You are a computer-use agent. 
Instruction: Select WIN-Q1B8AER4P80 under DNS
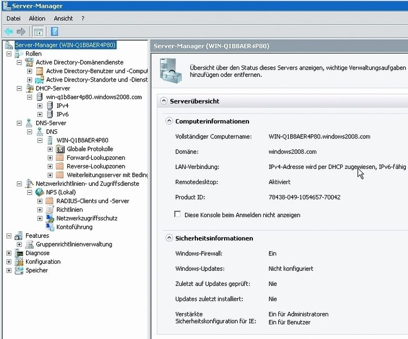82,140
